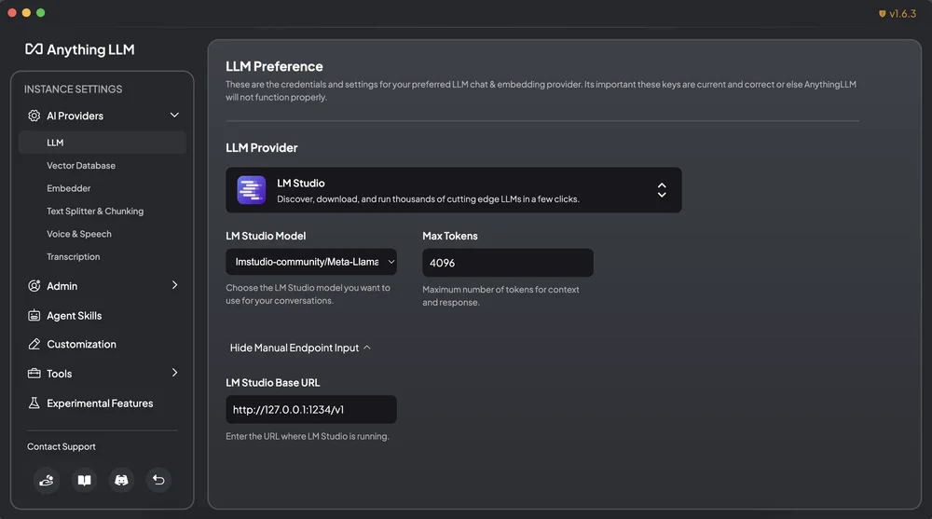This screenshot has height=519, width=932.
Task: Click the LM Studio provider card title
Action: [x=301, y=184]
